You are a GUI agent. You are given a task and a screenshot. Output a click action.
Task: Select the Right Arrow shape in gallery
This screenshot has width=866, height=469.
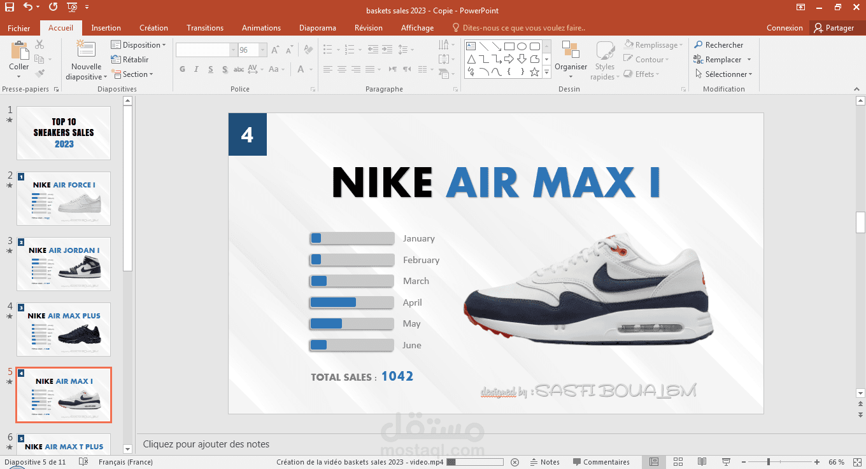point(509,59)
